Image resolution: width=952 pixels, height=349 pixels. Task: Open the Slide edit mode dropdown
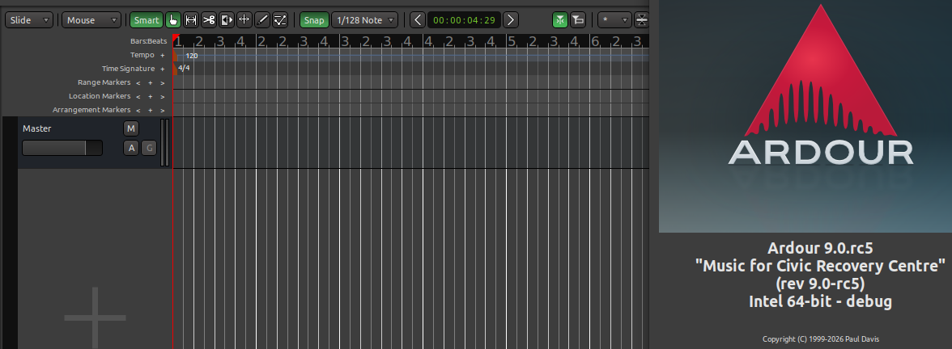click(x=29, y=20)
